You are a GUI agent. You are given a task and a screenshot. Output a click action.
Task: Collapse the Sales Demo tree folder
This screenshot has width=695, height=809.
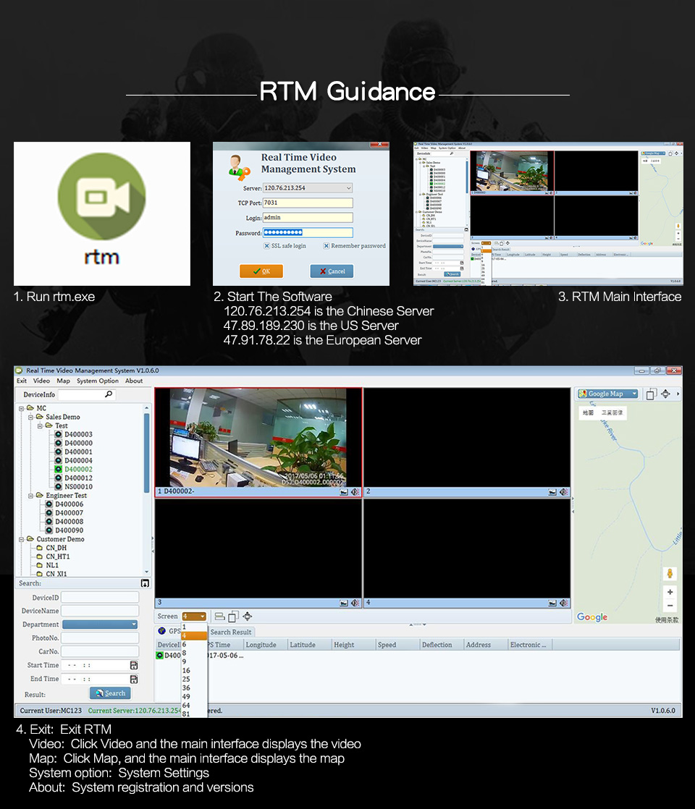[x=31, y=417]
